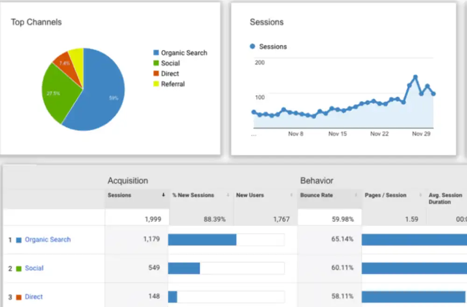Click Organic Search bounce rate 65.14%
This screenshot has height=307, width=467.
[342, 239]
